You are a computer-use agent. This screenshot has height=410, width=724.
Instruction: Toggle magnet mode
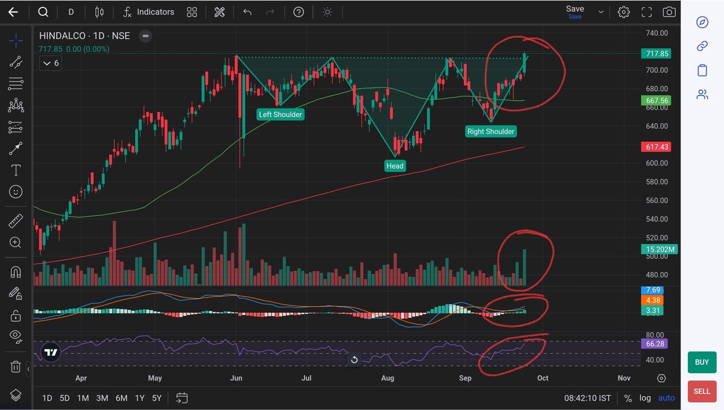pos(16,272)
